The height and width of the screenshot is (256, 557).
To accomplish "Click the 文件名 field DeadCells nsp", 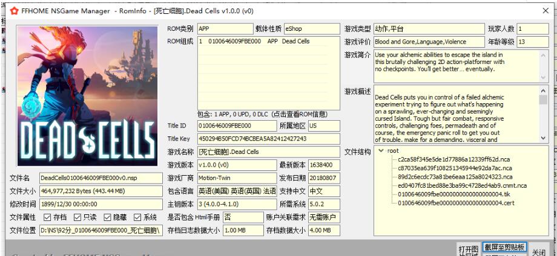I will (x=101, y=178).
